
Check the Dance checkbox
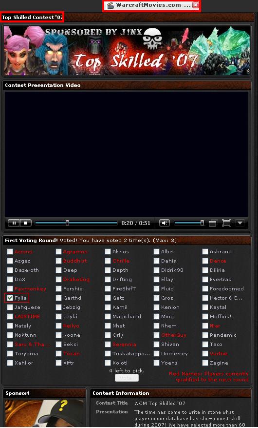click(x=205, y=261)
